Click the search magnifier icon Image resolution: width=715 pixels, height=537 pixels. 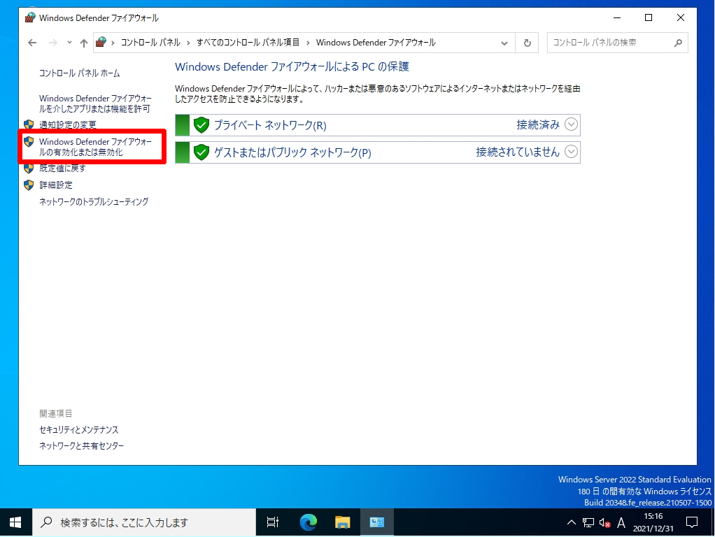click(x=678, y=43)
